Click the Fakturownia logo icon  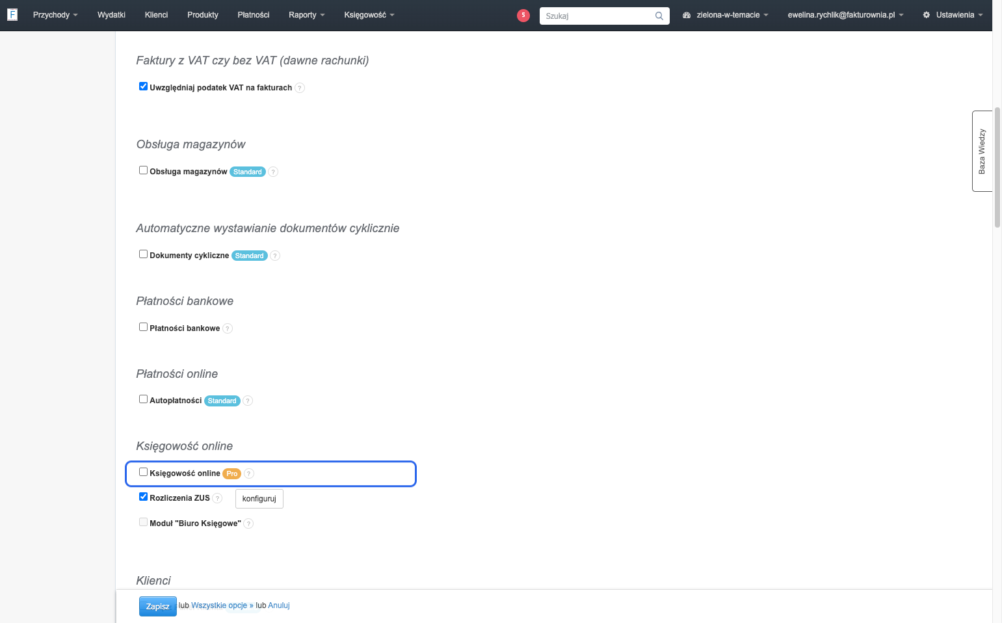[x=12, y=14]
